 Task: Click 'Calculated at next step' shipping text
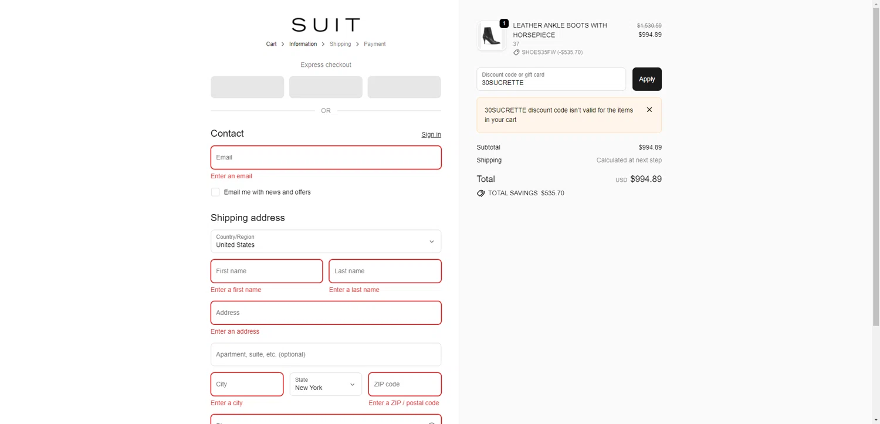click(x=629, y=160)
